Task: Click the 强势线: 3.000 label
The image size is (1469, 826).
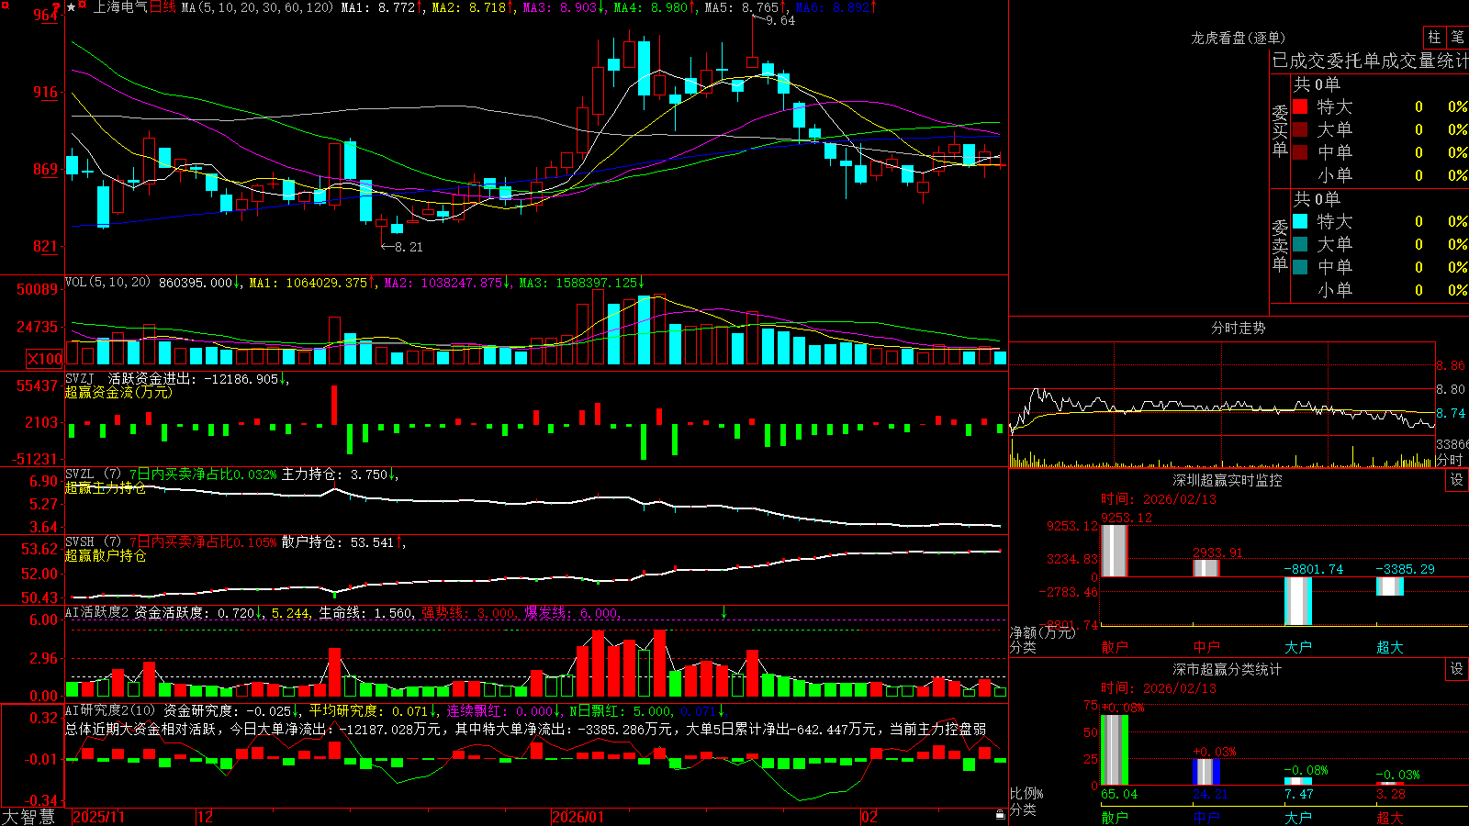Action: click(468, 612)
